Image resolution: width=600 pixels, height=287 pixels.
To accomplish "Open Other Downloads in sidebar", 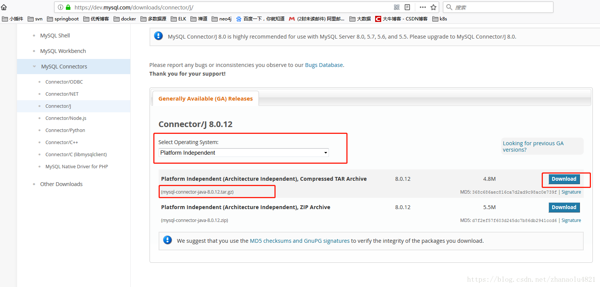I will click(61, 184).
